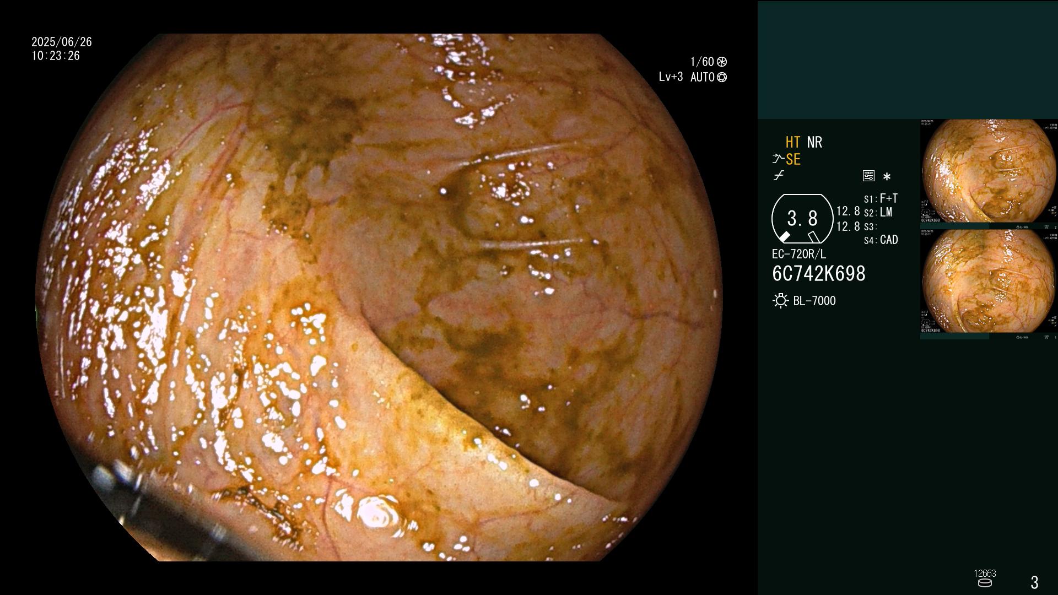Click the scope model EC-720R/L text
This screenshot has width=1058, height=595.
click(x=799, y=254)
